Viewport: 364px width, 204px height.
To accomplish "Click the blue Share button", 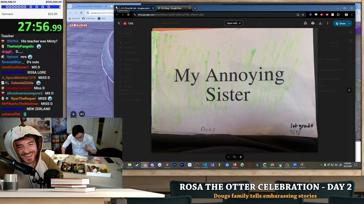I will click(341, 24).
